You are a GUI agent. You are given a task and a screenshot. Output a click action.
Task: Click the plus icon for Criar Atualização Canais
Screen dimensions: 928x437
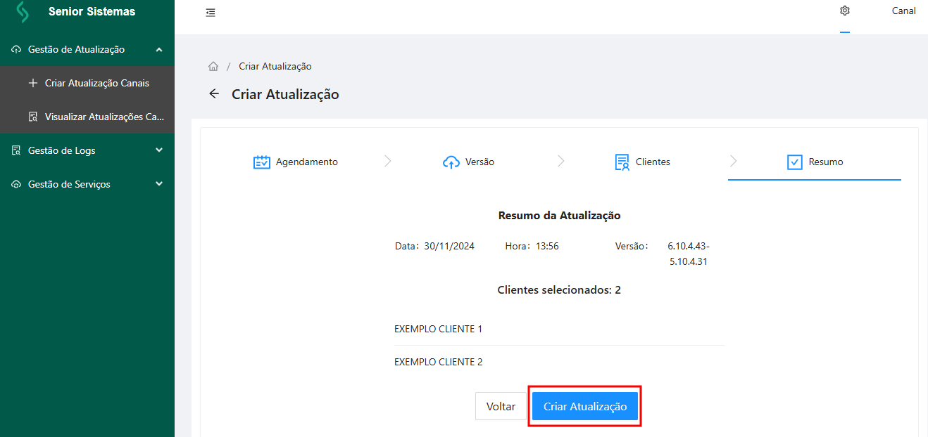[x=32, y=83]
